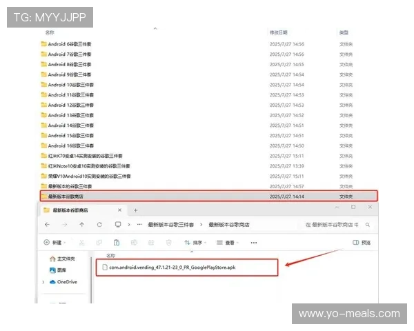Open 图库 (Gallery) in sidebar

click(x=58, y=270)
